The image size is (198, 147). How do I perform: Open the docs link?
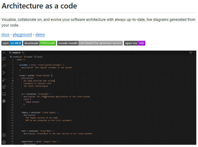(5, 34)
